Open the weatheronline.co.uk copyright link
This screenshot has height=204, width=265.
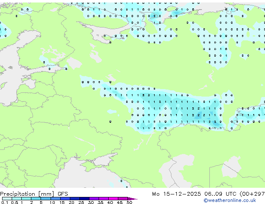pos(230,200)
